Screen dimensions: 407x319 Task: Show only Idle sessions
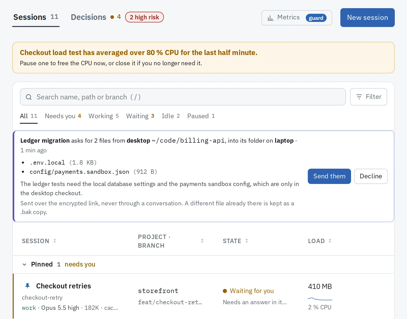click(x=171, y=116)
